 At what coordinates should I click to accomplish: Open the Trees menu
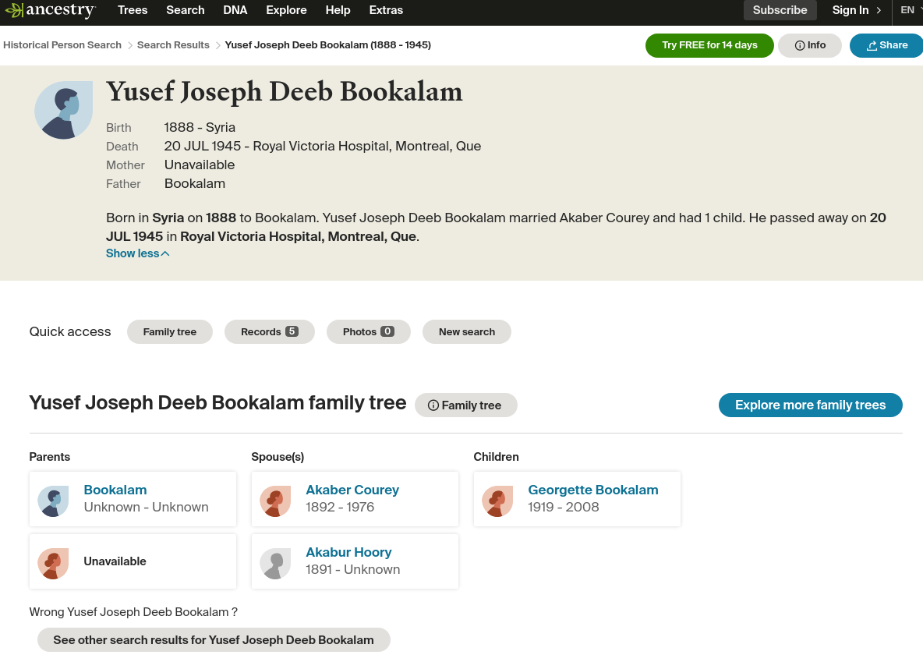(133, 10)
